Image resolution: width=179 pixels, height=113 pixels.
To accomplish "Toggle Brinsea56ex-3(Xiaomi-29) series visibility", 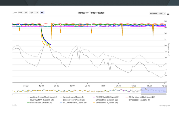I will [41, 103].
